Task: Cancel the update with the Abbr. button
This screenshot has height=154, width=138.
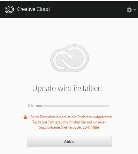Action: (x=69, y=141)
